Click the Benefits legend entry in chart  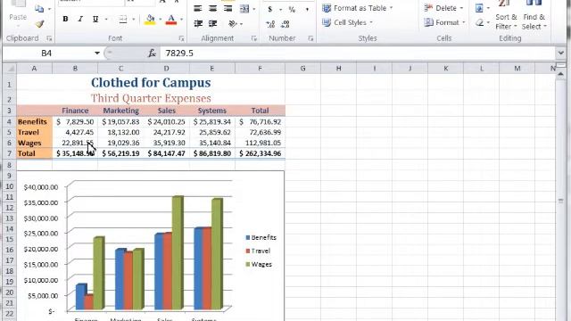pyautogui.click(x=261, y=238)
